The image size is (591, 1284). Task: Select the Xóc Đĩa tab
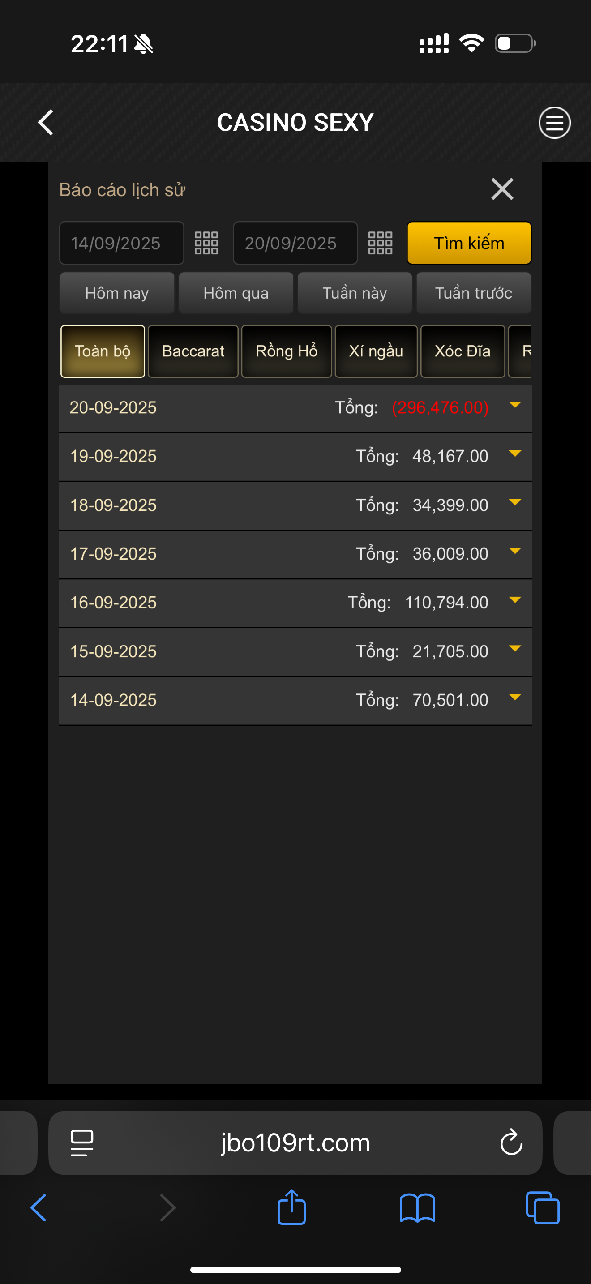pos(463,351)
